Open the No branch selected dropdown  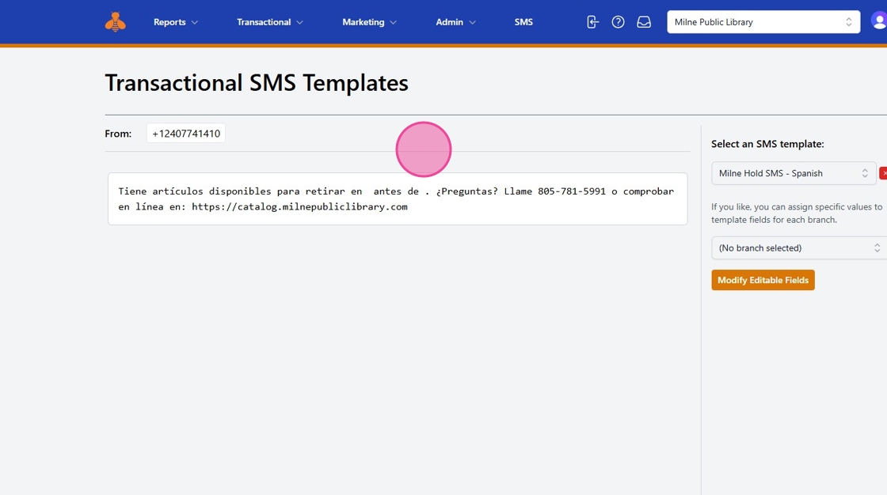point(799,248)
